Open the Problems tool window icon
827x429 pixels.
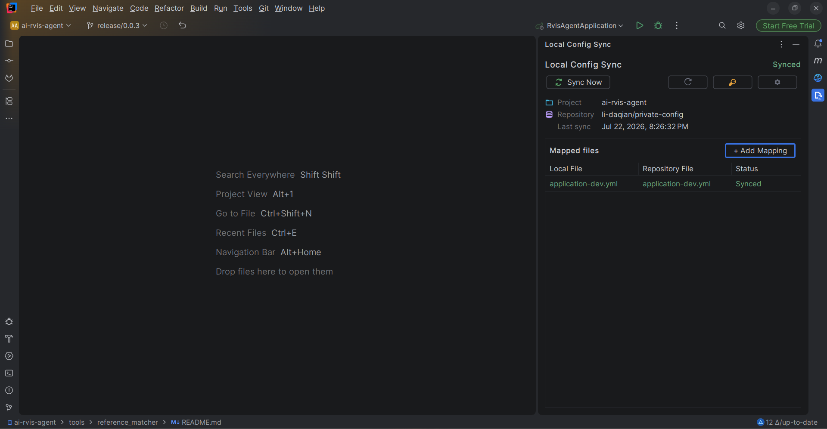[9, 390]
